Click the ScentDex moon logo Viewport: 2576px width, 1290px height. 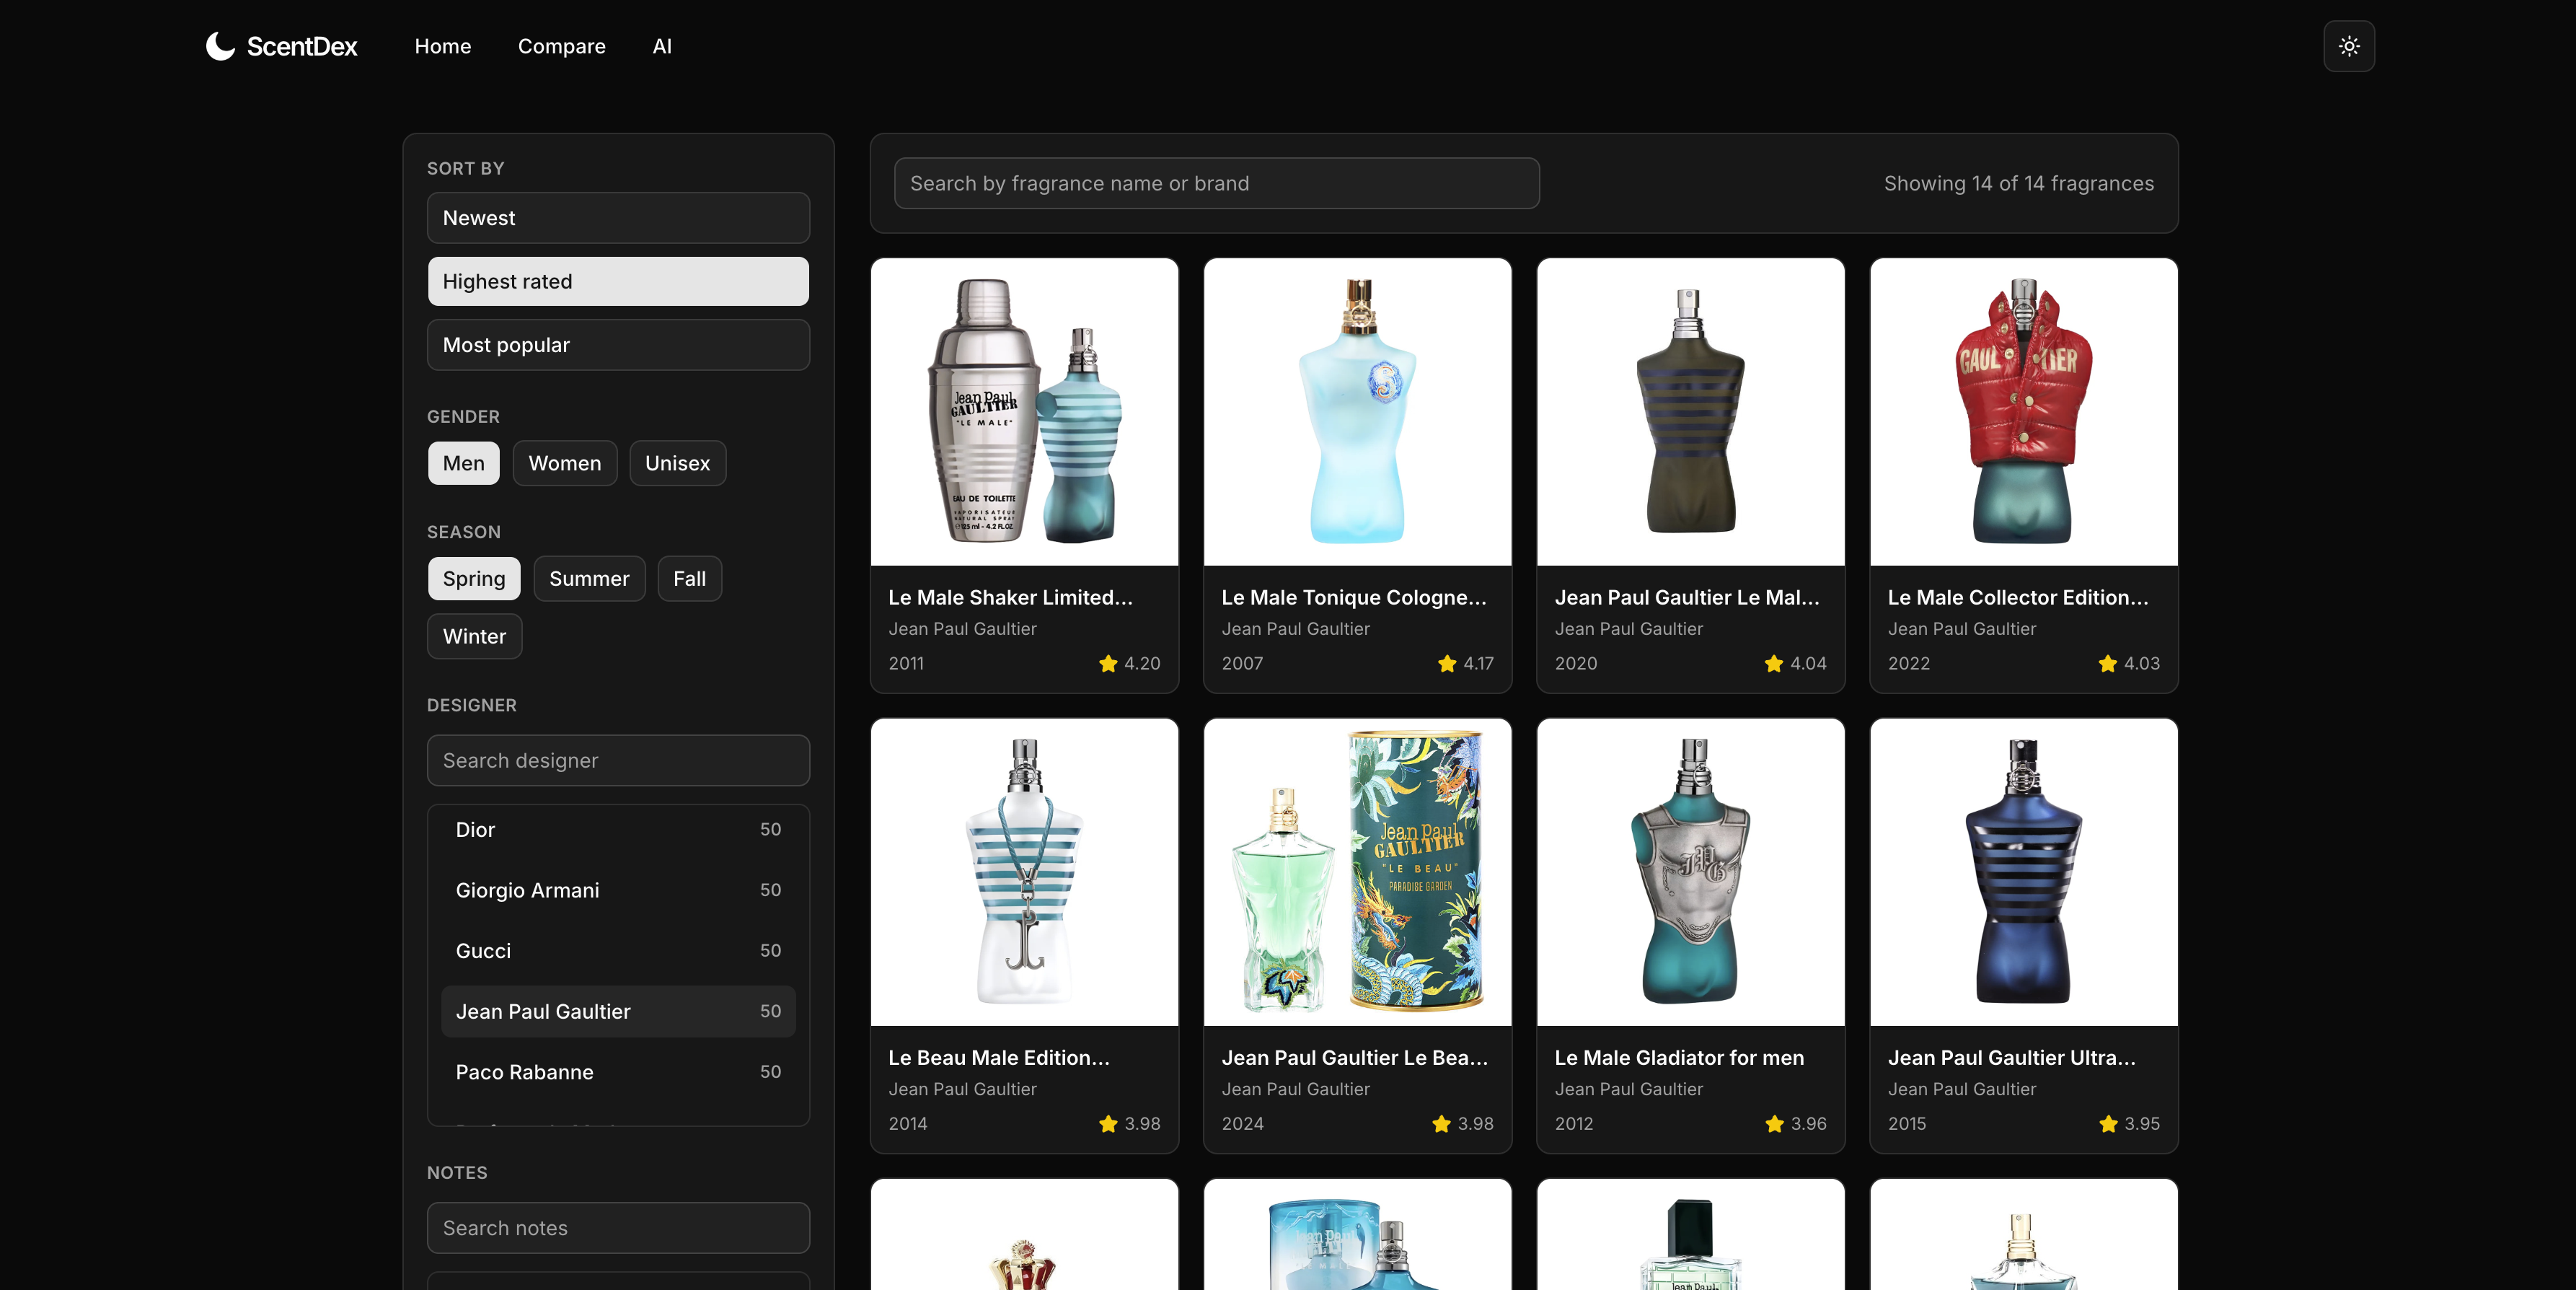pos(220,46)
